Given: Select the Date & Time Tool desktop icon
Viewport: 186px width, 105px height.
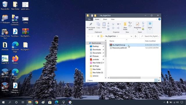Looking at the screenshot, I should coord(5,34).
